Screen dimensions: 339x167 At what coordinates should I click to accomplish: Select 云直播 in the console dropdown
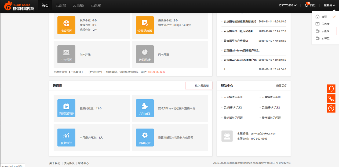coord(325,31)
